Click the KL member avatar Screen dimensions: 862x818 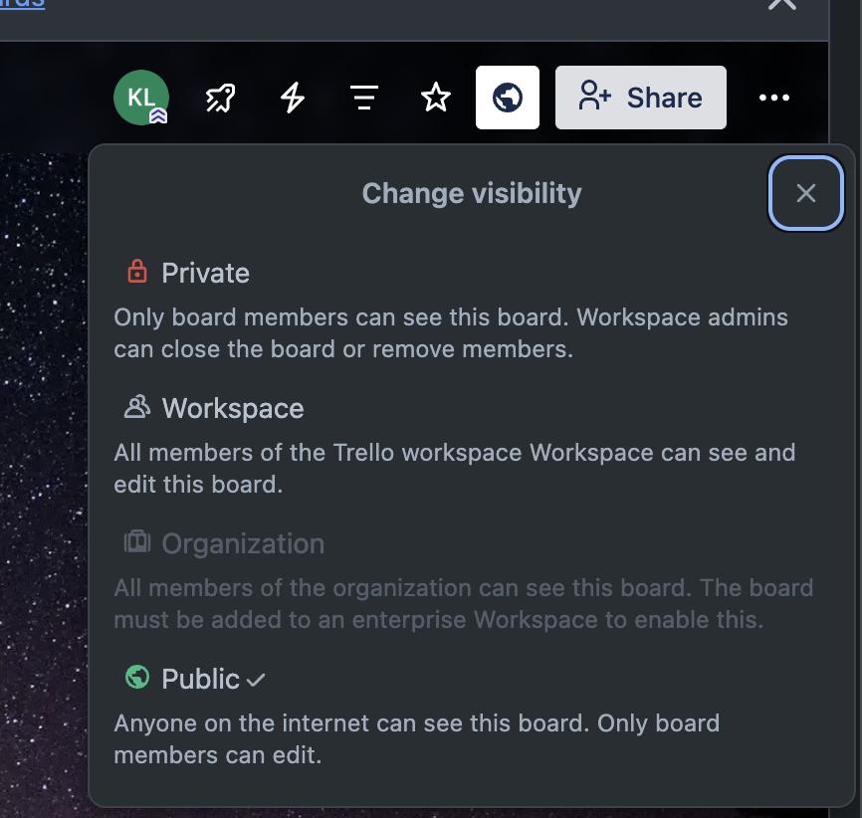pyautogui.click(x=140, y=98)
